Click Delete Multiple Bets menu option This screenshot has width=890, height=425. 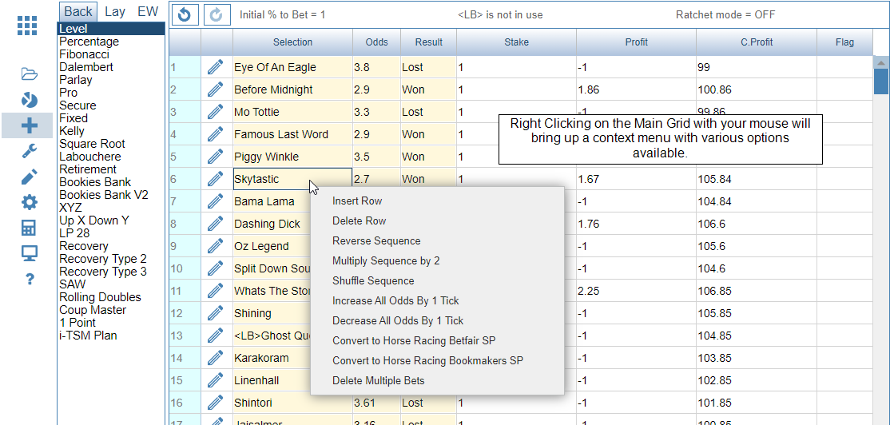coord(378,380)
